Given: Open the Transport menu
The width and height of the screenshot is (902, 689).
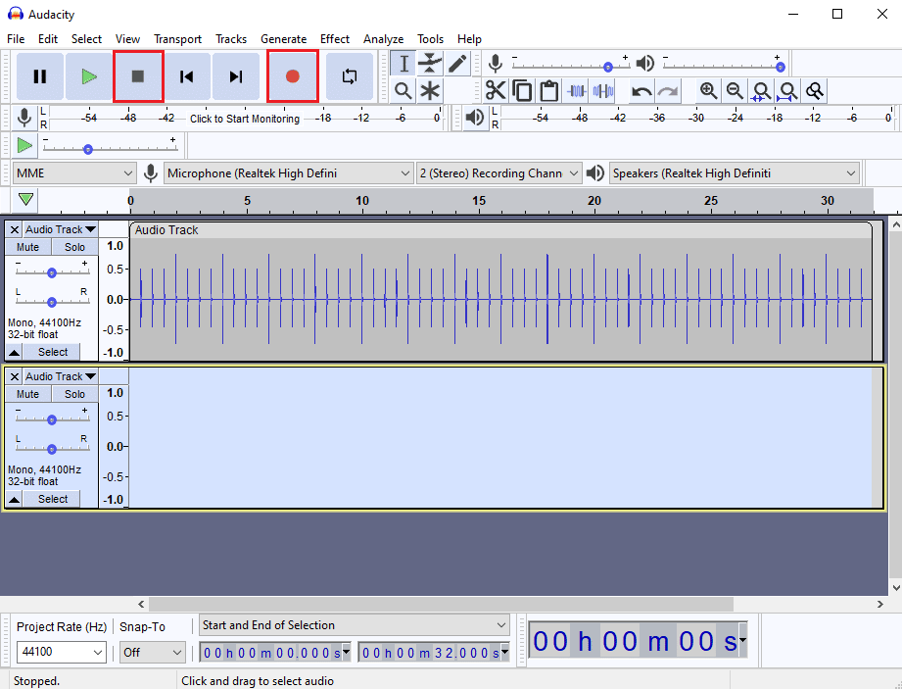Looking at the screenshot, I should (177, 39).
